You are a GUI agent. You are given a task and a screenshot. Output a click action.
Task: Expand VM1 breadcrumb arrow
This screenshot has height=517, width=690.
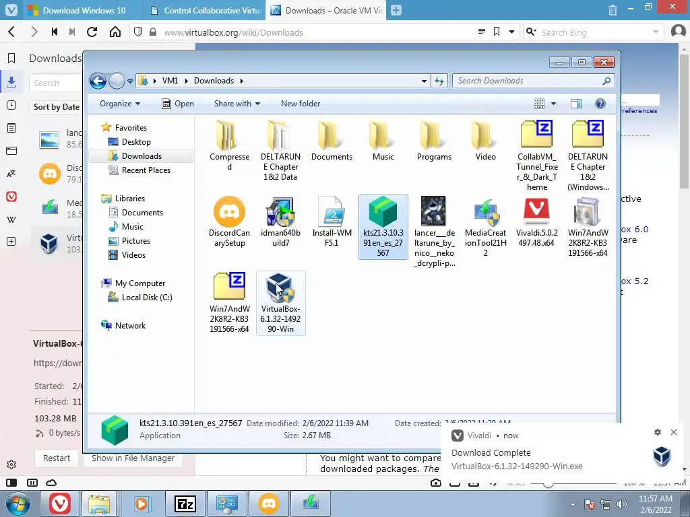pos(186,81)
